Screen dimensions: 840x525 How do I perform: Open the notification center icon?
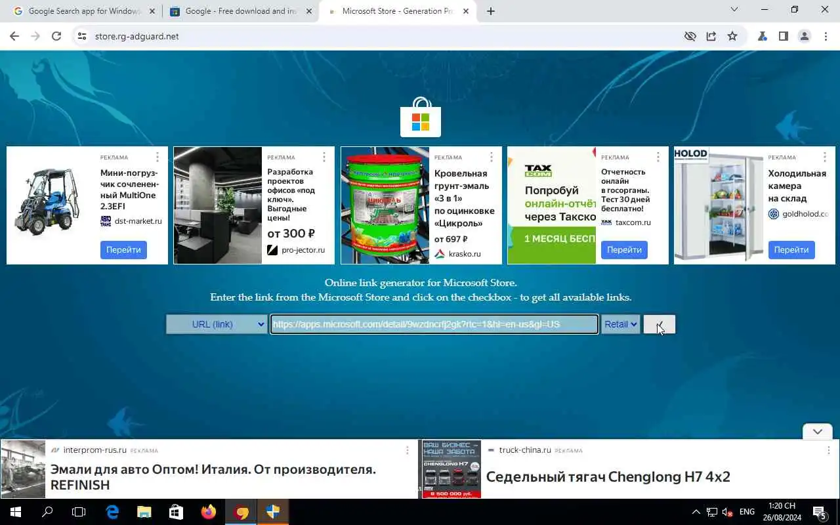coord(819,512)
